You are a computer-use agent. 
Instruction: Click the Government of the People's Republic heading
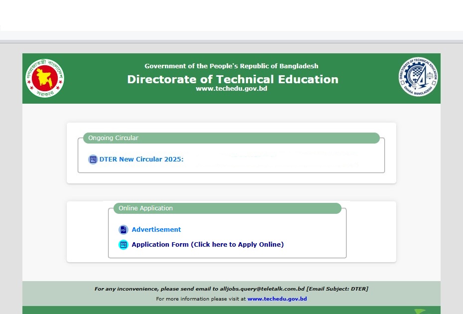point(231,66)
